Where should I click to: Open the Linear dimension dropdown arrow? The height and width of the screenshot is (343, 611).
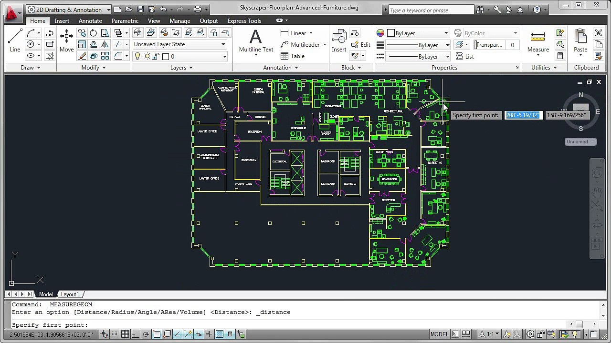(311, 33)
